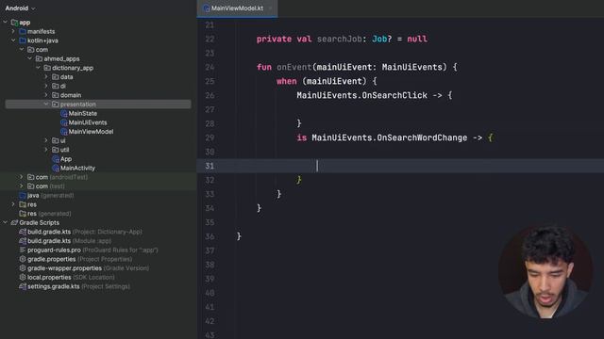Collapse the ahmed_apps package
Screen dimensions: 604x339
(x=30, y=58)
